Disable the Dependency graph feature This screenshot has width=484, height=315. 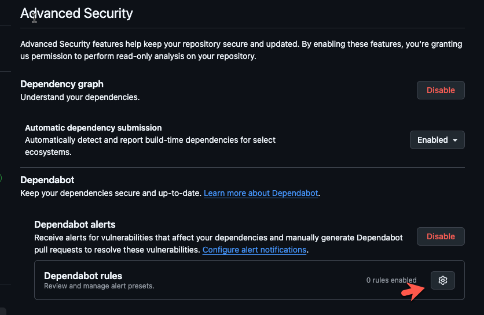tap(441, 90)
